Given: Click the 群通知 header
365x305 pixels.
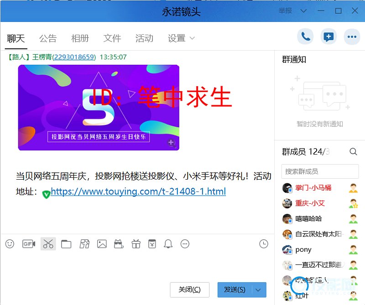Looking at the screenshot, I should point(294,60).
